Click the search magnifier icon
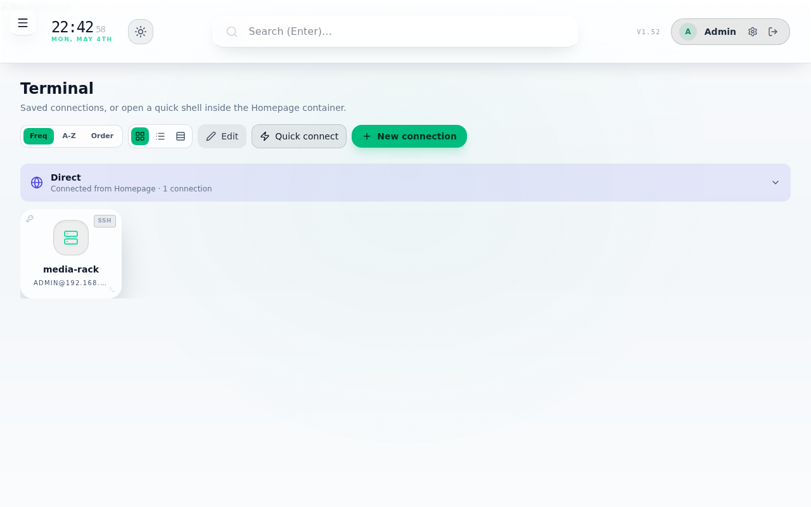The image size is (811, 507). coord(232,32)
